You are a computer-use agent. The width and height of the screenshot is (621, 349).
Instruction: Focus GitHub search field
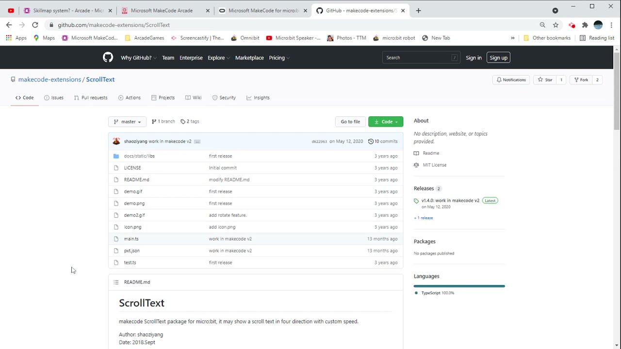tap(421, 58)
